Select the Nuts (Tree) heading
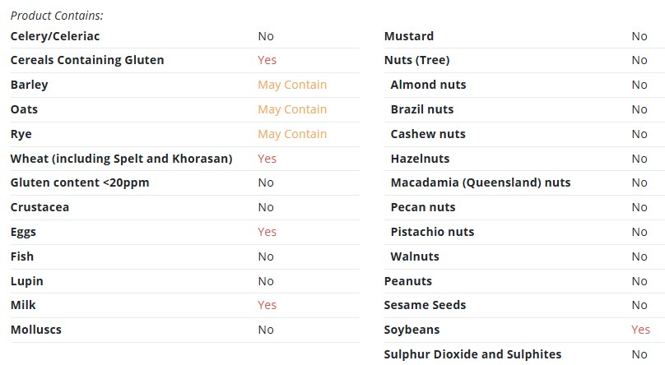This screenshot has height=365, width=665. (417, 60)
